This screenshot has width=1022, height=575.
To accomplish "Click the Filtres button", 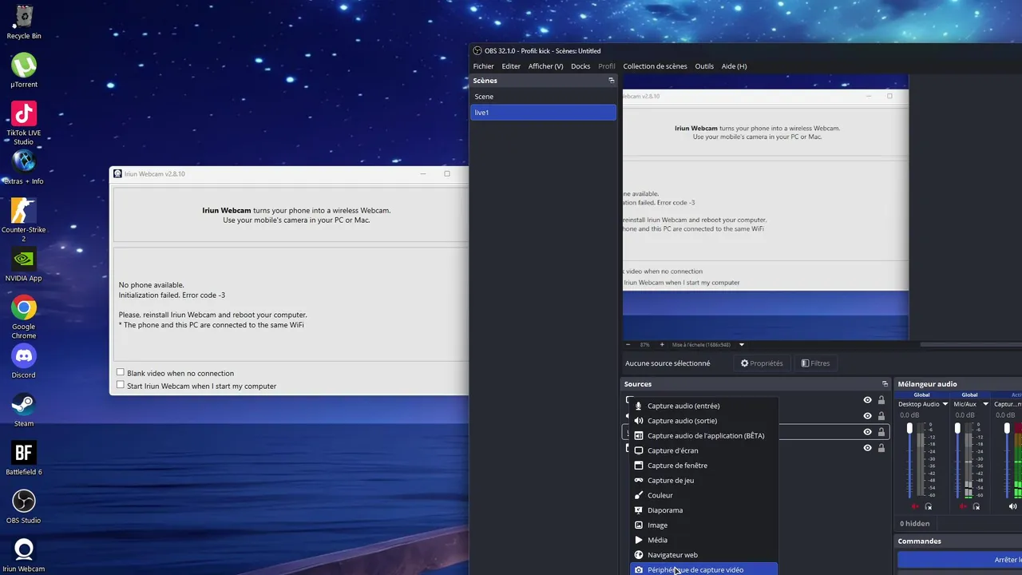I will coord(815,363).
